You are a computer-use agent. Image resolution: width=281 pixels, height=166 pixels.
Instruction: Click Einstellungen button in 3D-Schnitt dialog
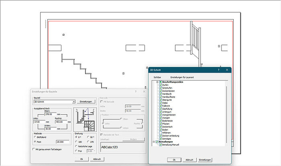coord(205,160)
